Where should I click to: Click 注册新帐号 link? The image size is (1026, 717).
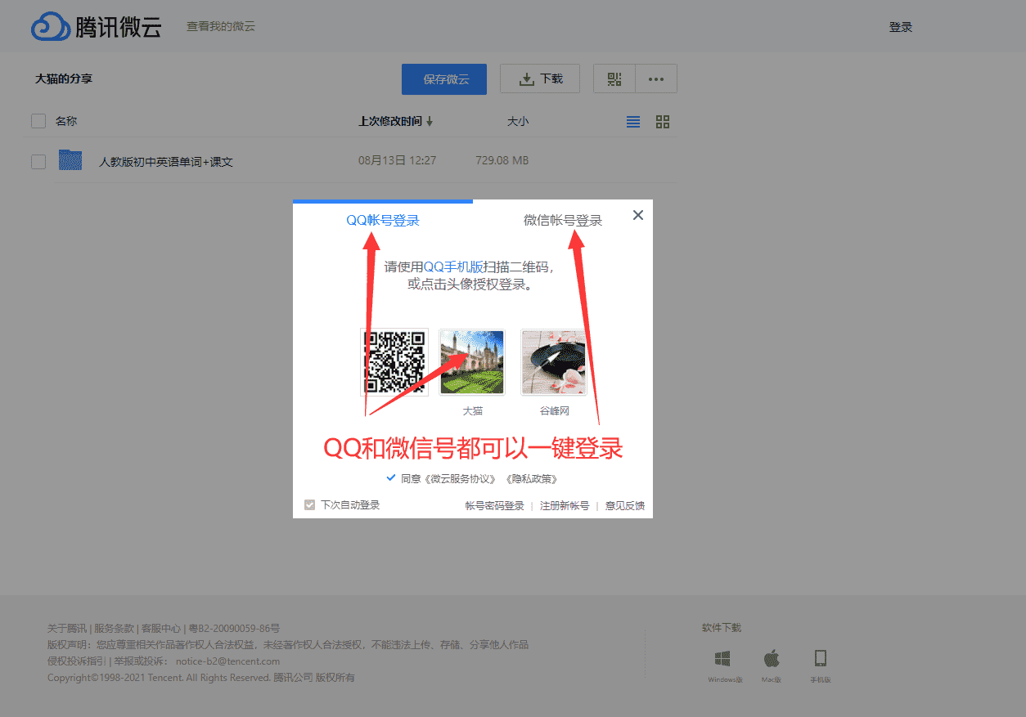(565, 506)
